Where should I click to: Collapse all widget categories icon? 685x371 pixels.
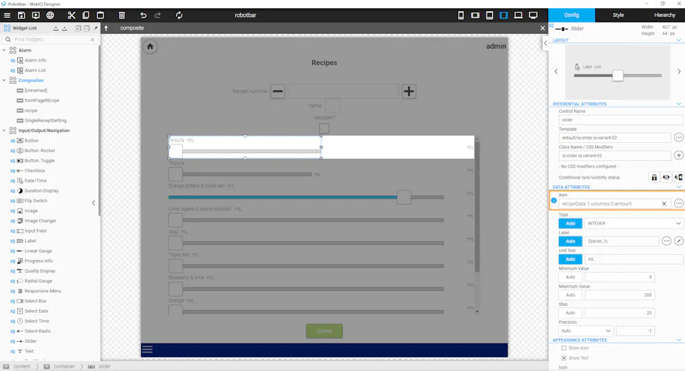(86, 28)
